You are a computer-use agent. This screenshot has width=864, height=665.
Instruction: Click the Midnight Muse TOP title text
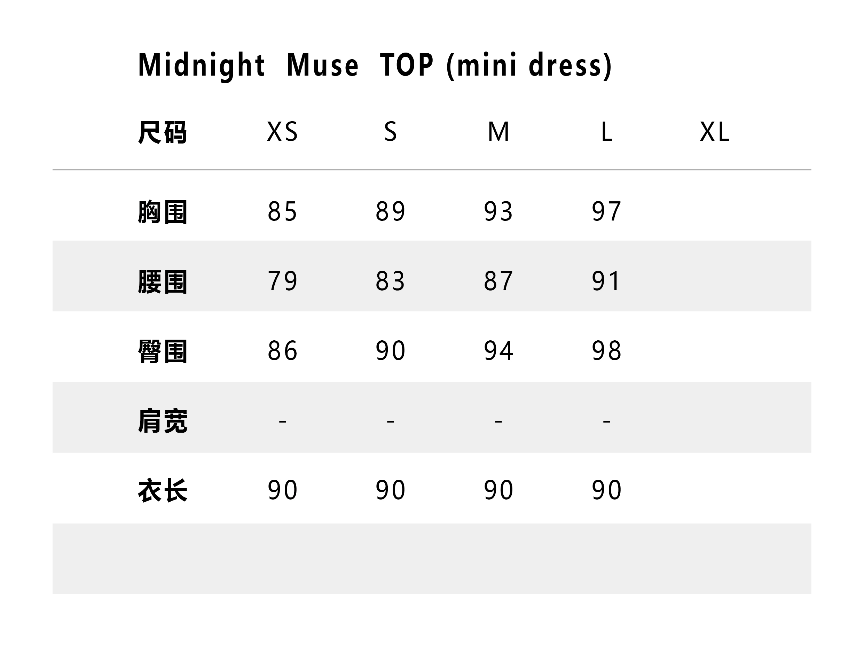374,65
